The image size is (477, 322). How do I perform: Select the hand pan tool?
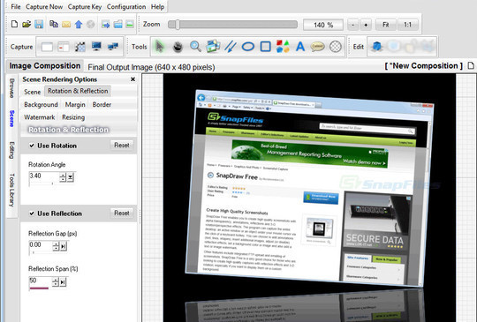[x=178, y=47]
